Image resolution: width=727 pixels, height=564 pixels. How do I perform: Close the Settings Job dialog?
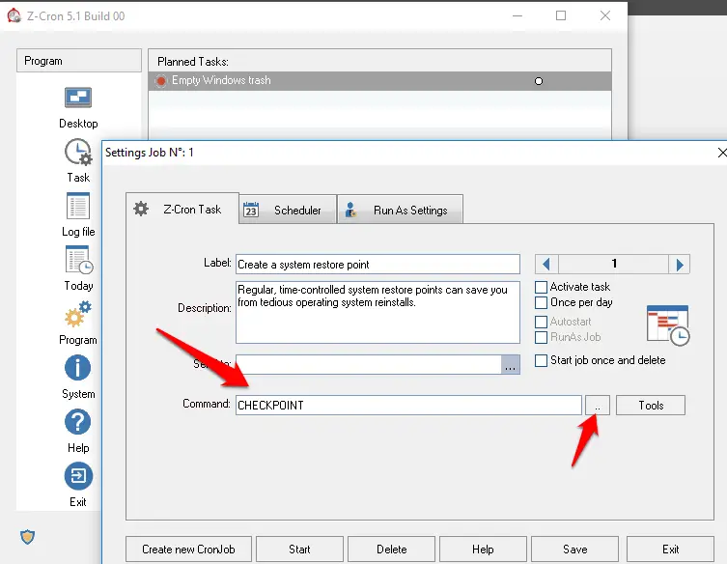721,153
